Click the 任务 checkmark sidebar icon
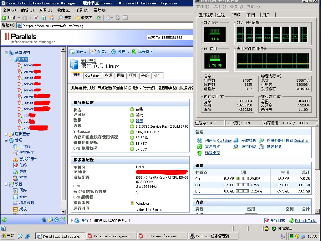The width and height of the screenshot is (321, 241). tap(16, 165)
